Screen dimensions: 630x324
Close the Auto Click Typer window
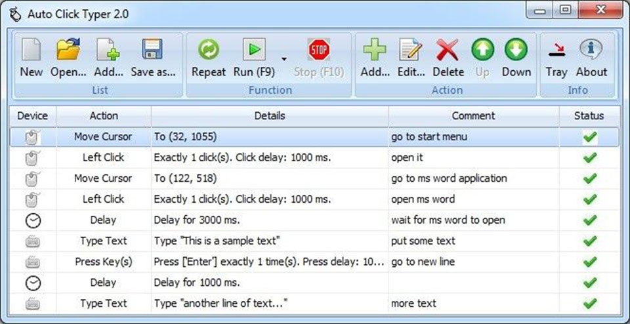tap(600, 10)
